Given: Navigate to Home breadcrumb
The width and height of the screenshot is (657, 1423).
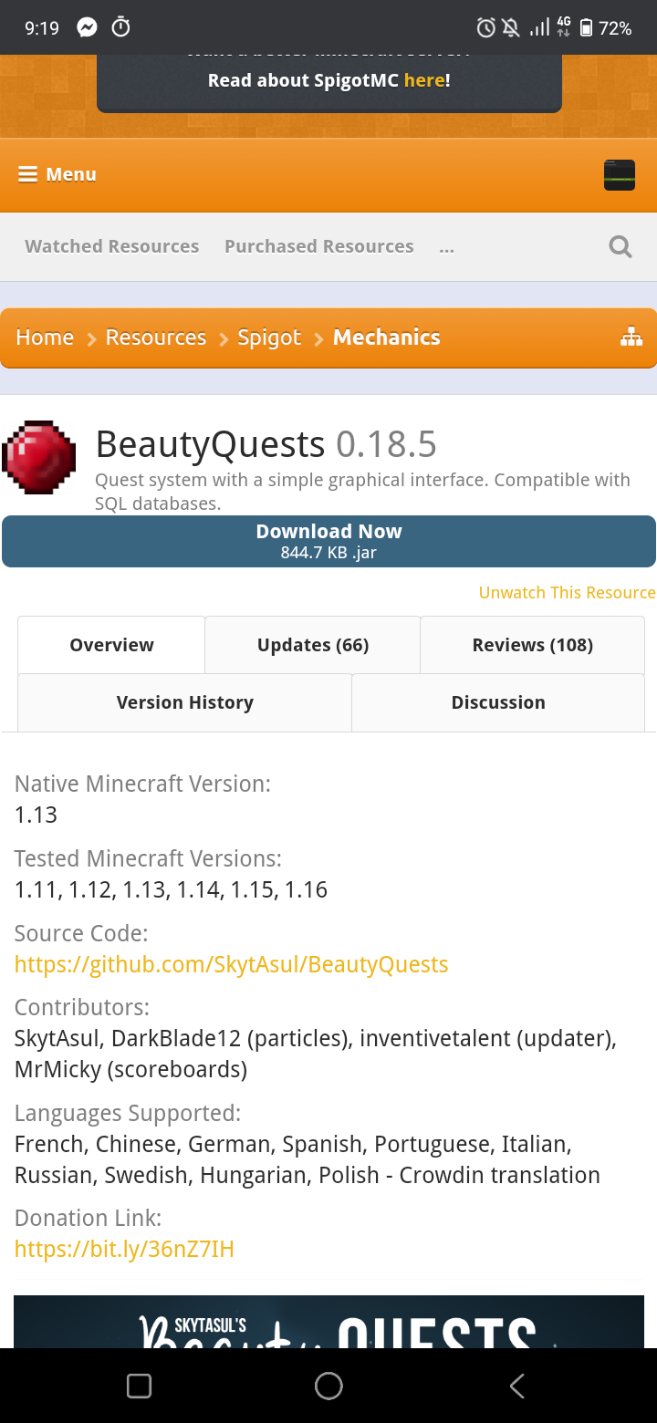Looking at the screenshot, I should click(45, 338).
